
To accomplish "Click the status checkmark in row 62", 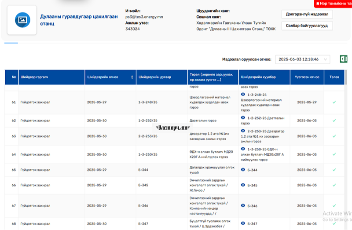I will 334,120.
